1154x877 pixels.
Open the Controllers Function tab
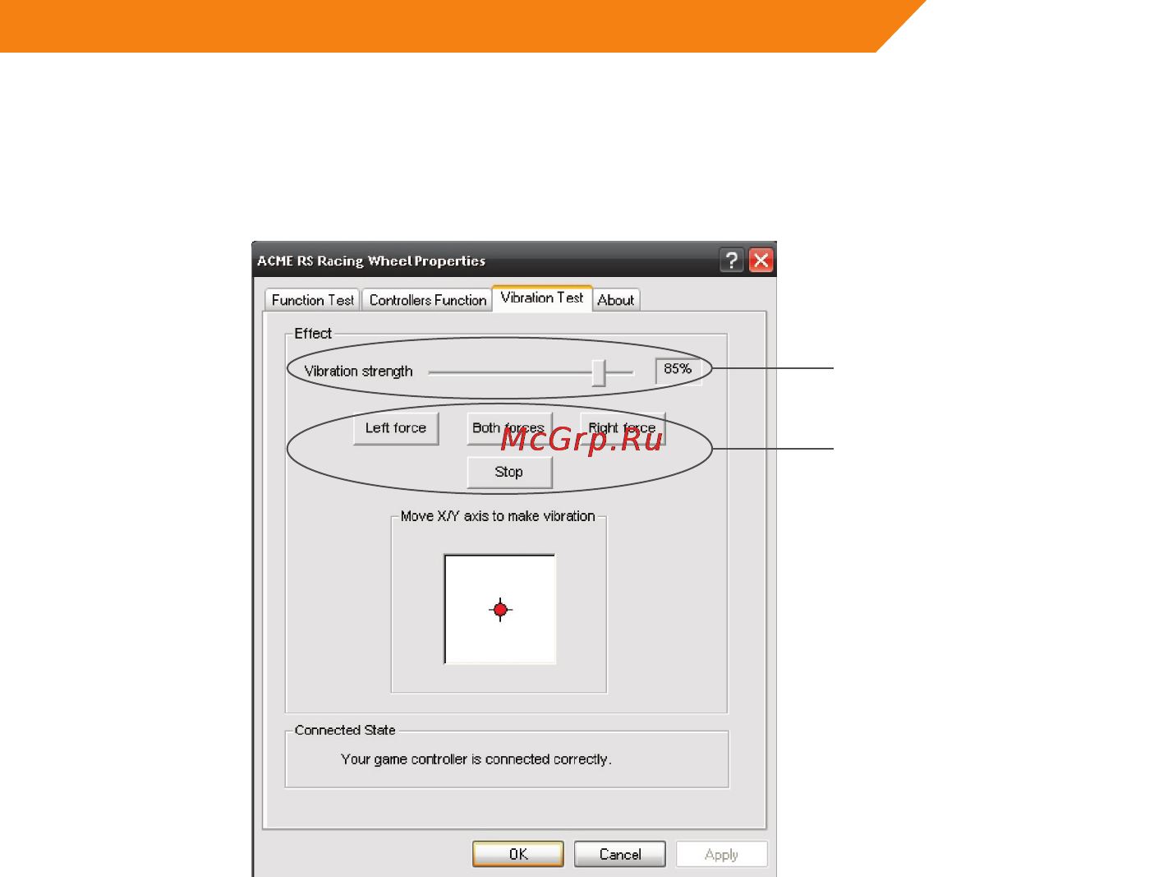click(x=427, y=300)
